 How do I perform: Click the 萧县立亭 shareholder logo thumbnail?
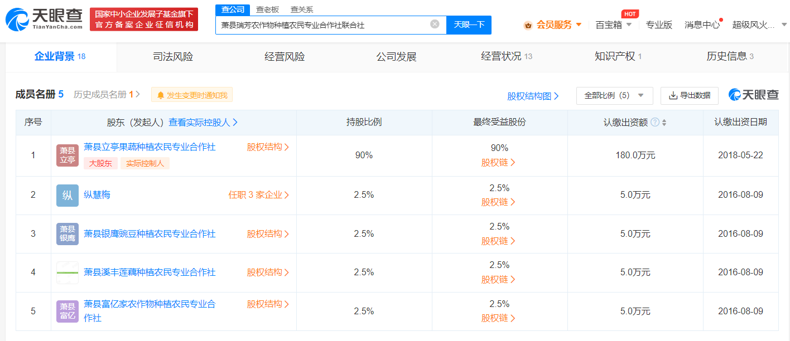pos(68,155)
